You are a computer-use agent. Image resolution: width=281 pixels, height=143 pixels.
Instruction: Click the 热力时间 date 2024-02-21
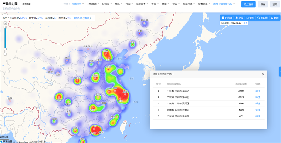[x=236, y=23]
